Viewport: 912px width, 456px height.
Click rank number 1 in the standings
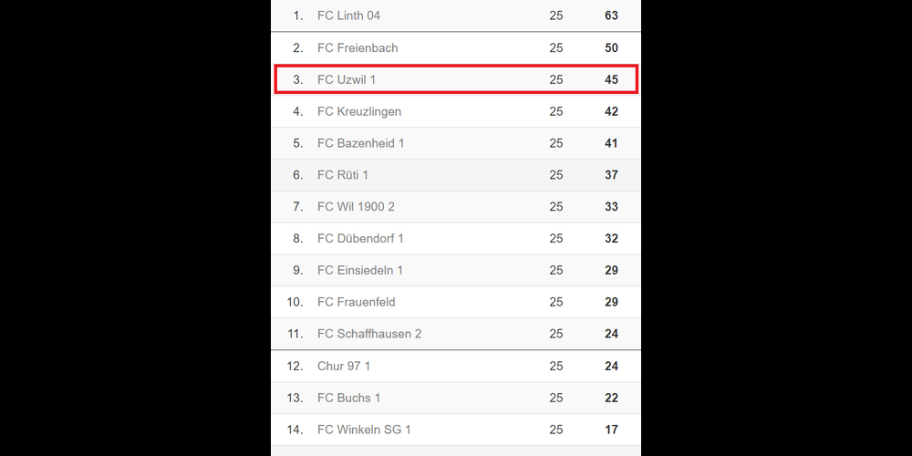[x=297, y=16]
